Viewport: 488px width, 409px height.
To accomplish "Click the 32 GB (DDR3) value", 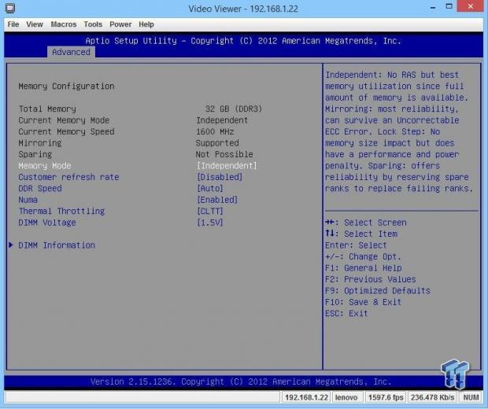I will [x=234, y=109].
